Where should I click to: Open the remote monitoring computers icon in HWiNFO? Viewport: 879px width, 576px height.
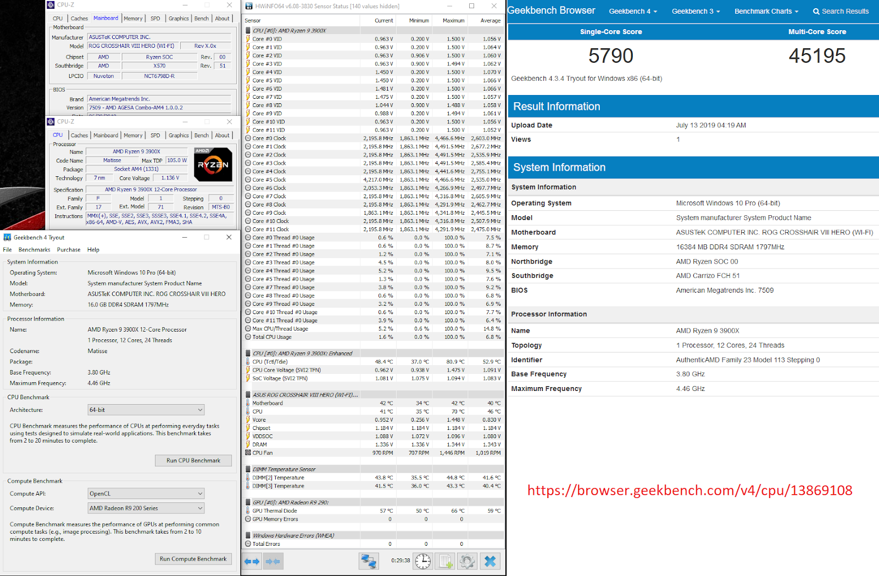[x=369, y=561]
